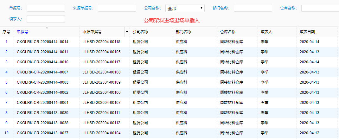Select cell CKGLRK-CR-20200414--0010

click(42, 62)
